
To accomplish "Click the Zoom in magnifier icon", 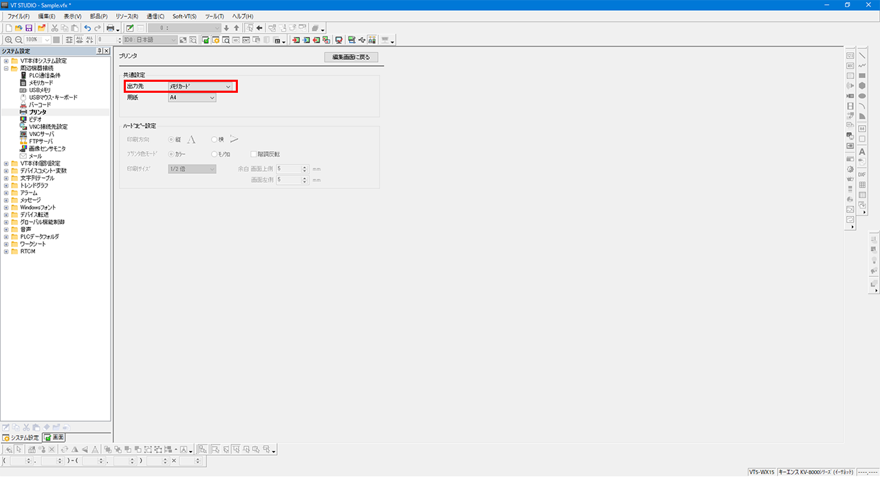I will point(8,40).
